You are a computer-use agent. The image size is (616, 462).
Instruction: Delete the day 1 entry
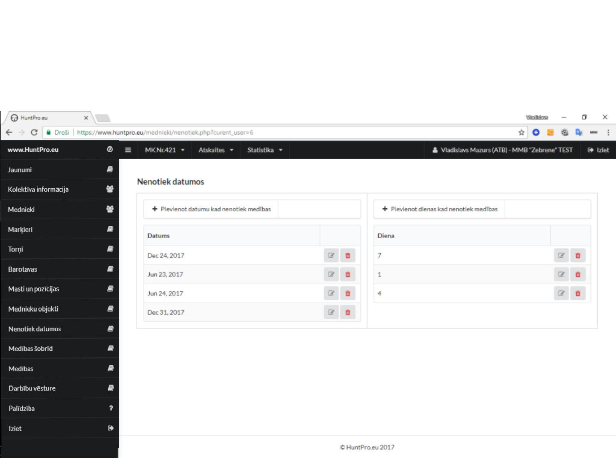(578, 274)
